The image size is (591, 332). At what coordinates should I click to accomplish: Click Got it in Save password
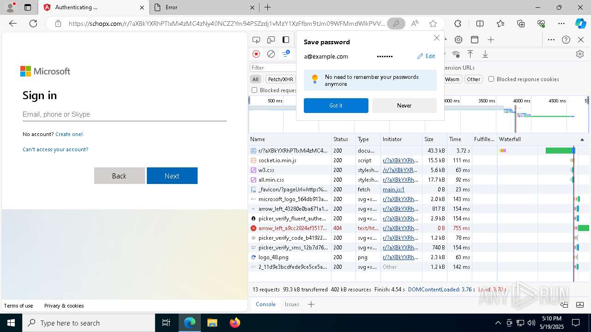336,106
